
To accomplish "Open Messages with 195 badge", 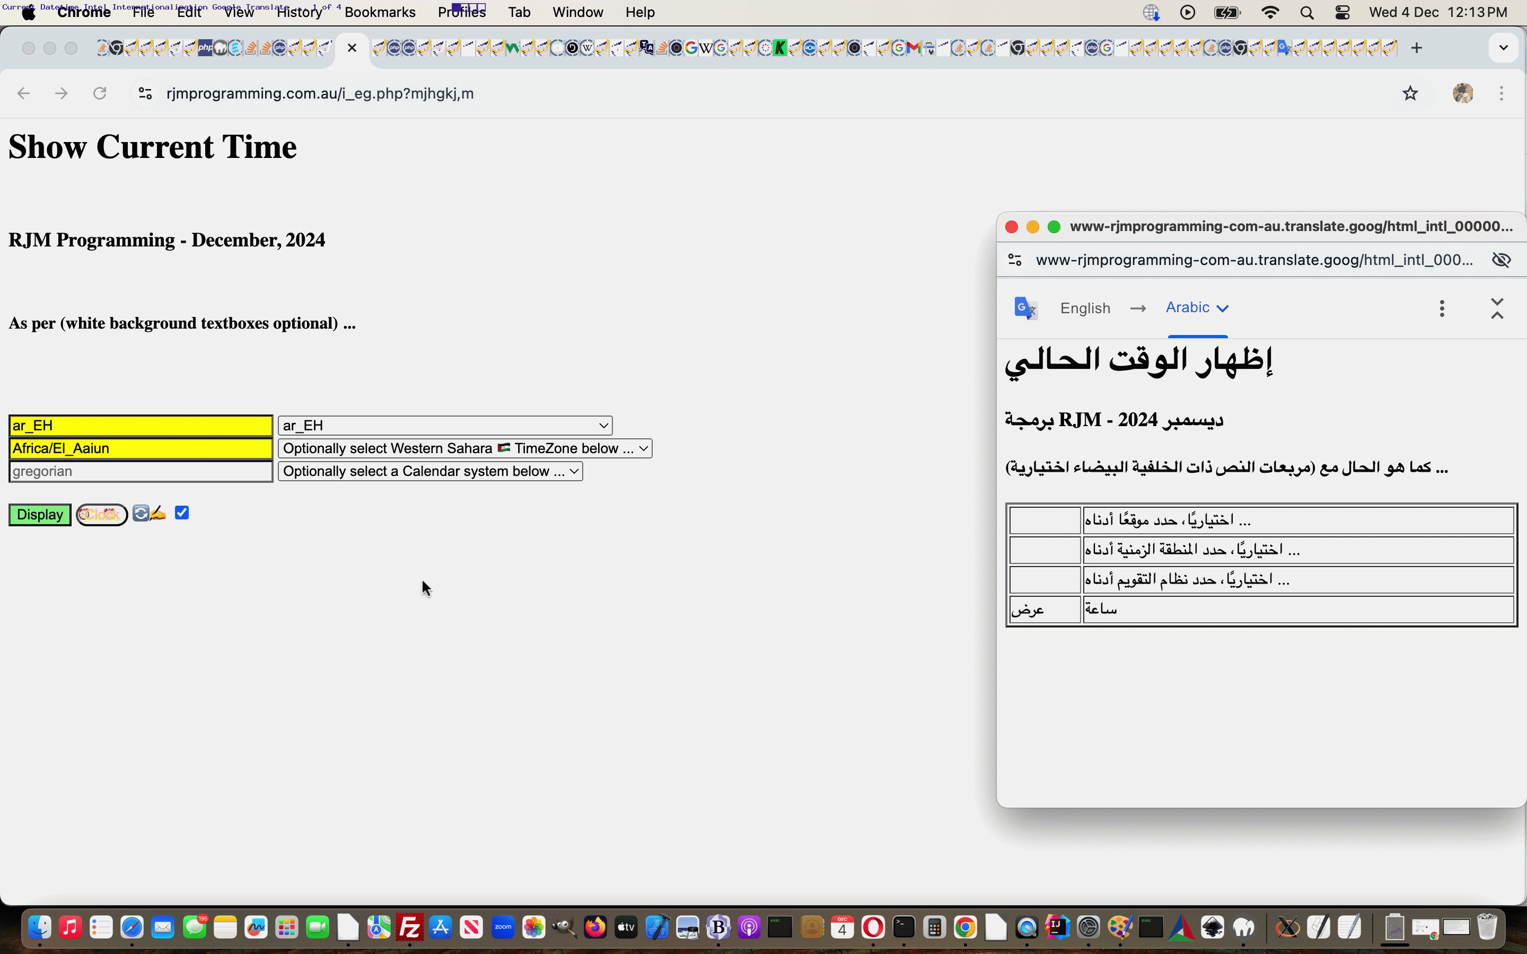I will [195, 927].
